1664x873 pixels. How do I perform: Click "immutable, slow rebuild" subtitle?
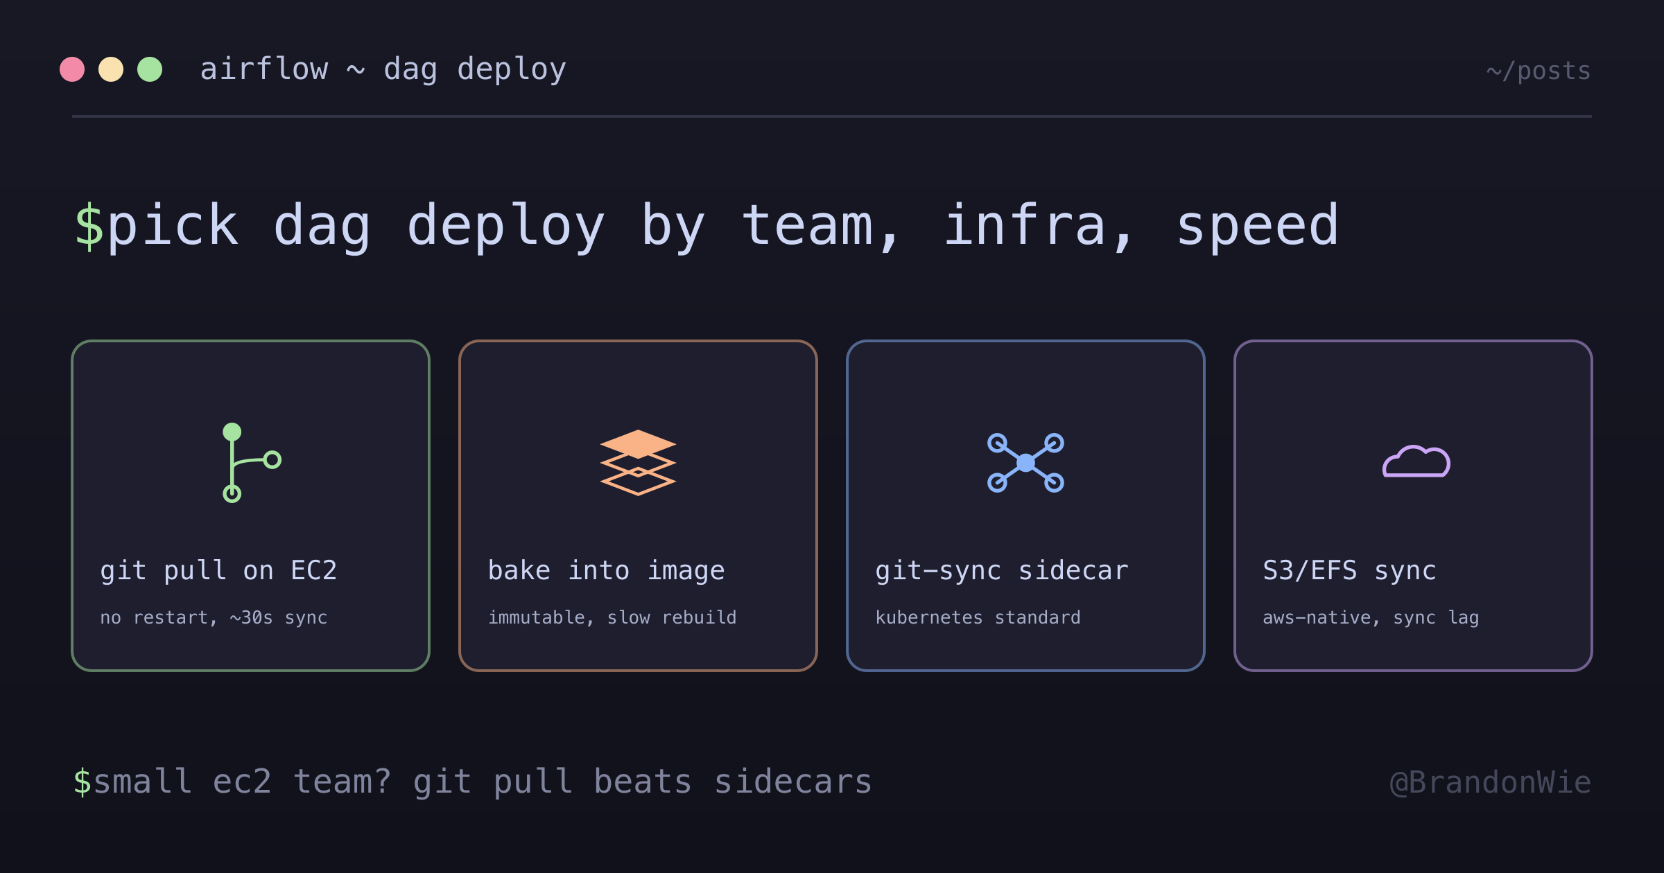point(612,617)
